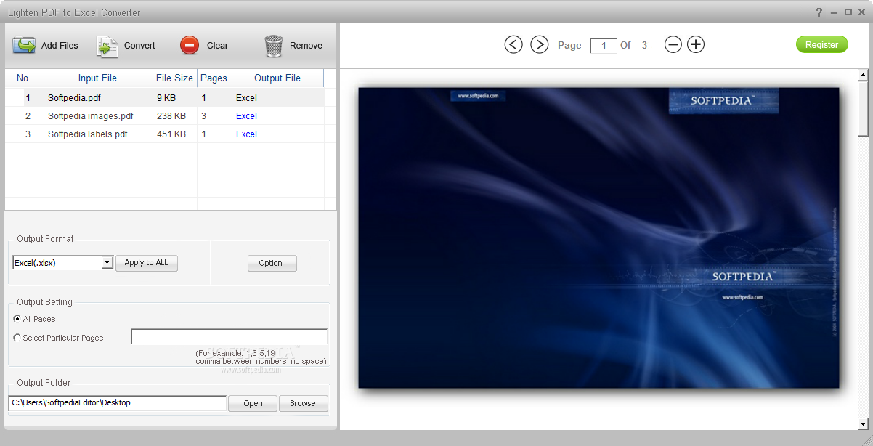
Task: Remove file using trash icon
Action: coord(274,46)
